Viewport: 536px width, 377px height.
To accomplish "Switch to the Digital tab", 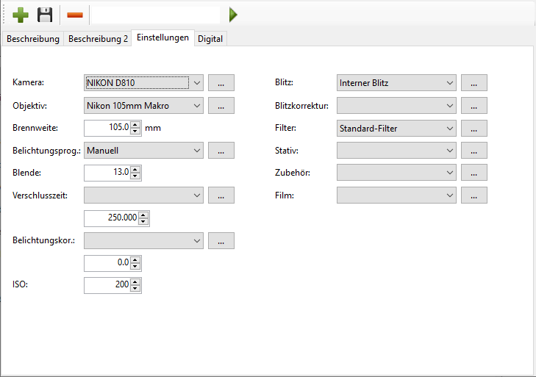I will point(210,39).
